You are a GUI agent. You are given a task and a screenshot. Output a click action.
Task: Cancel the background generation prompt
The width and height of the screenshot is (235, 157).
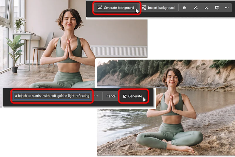(x=111, y=96)
